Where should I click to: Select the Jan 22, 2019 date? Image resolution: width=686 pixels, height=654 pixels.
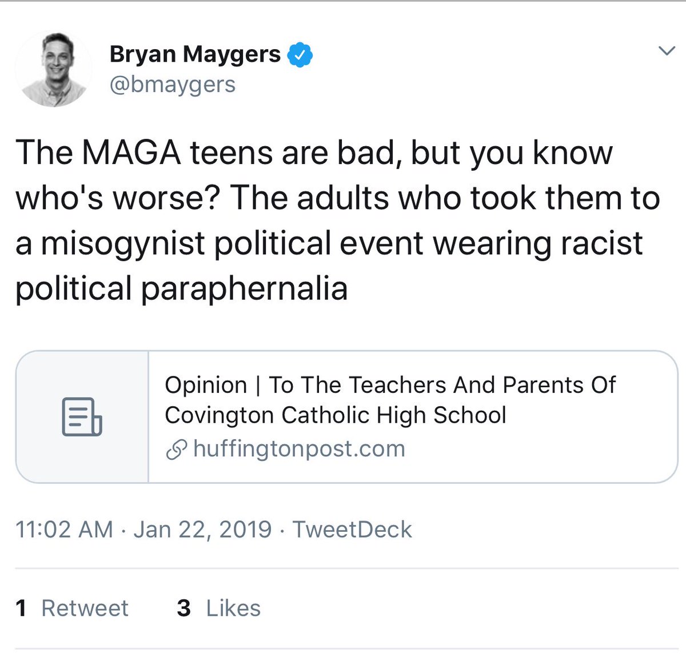point(202,529)
